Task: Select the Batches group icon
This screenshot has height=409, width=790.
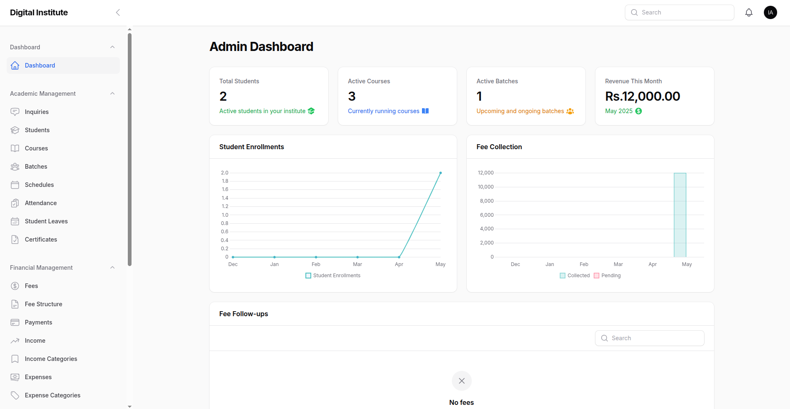Action: pos(15,166)
